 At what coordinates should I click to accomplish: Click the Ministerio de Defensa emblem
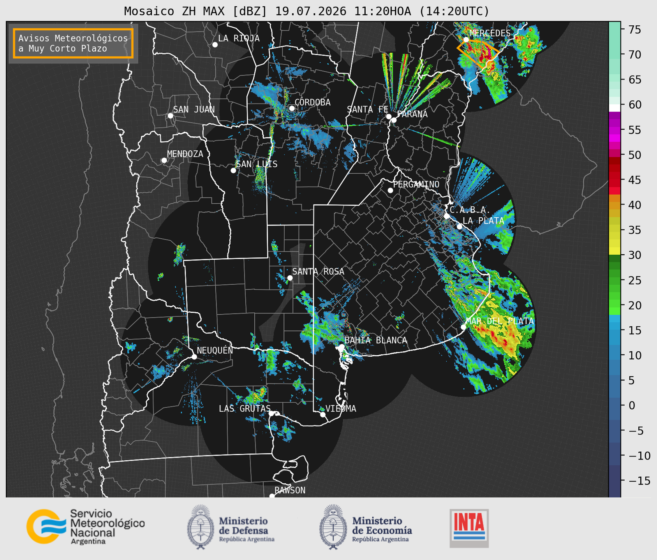201,527
